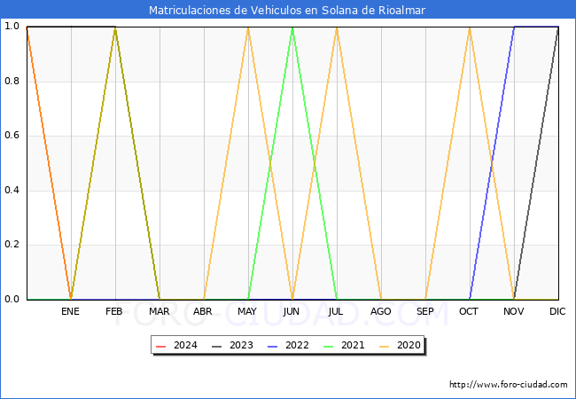
Task: Click the orange 2020 peak at MAY
Action: coord(248,27)
